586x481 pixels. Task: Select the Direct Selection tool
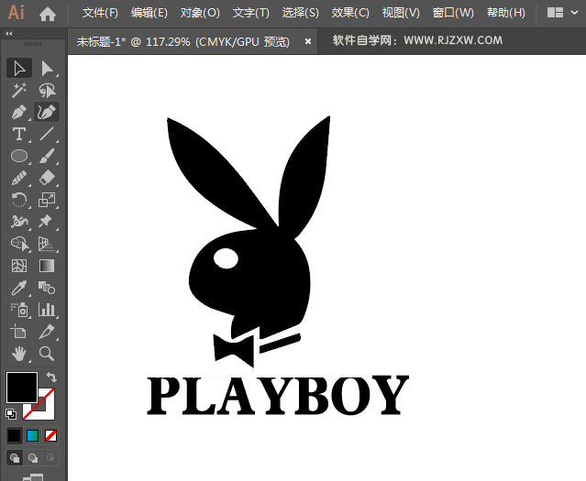(47, 69)
